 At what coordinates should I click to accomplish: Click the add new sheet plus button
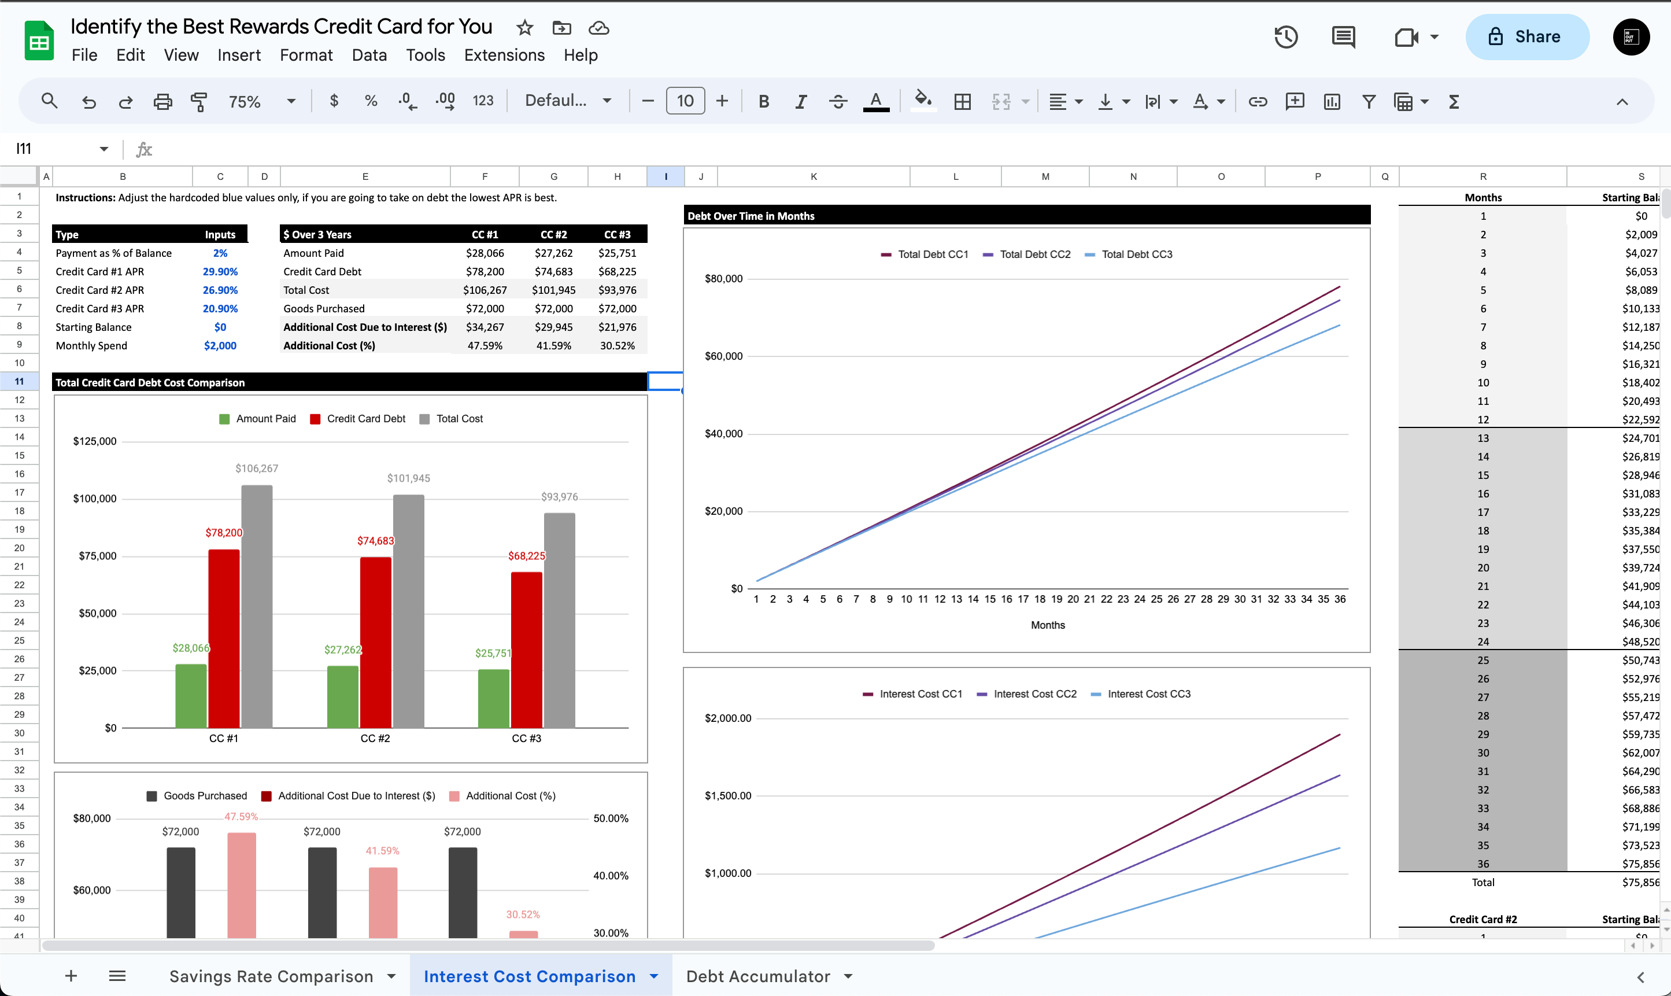click(71, 976)
